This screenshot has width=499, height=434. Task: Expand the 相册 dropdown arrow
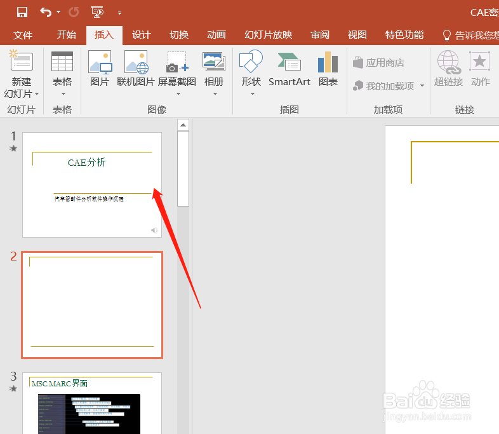(x=215, y=93)
